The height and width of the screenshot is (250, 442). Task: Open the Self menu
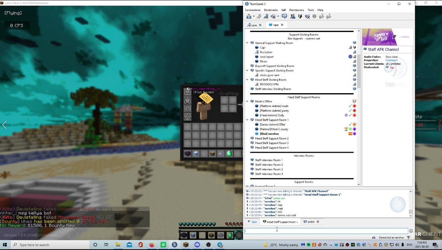click(283, 10)
